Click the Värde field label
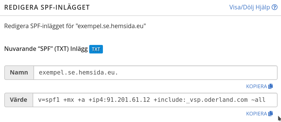The image size is (281, 122). (19, 100)
